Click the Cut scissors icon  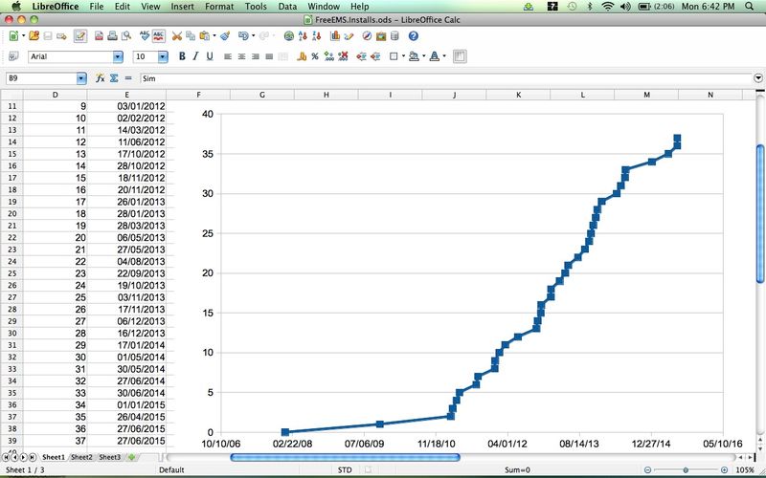177,36
